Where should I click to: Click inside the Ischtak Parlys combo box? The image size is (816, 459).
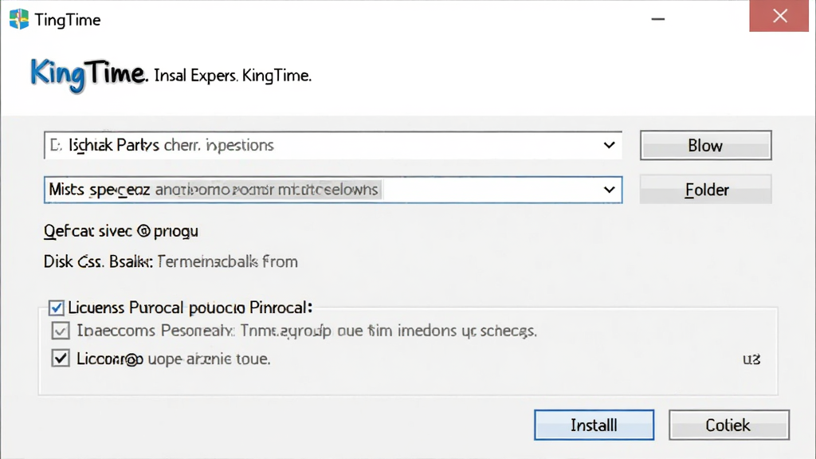(x=333, y=145)
